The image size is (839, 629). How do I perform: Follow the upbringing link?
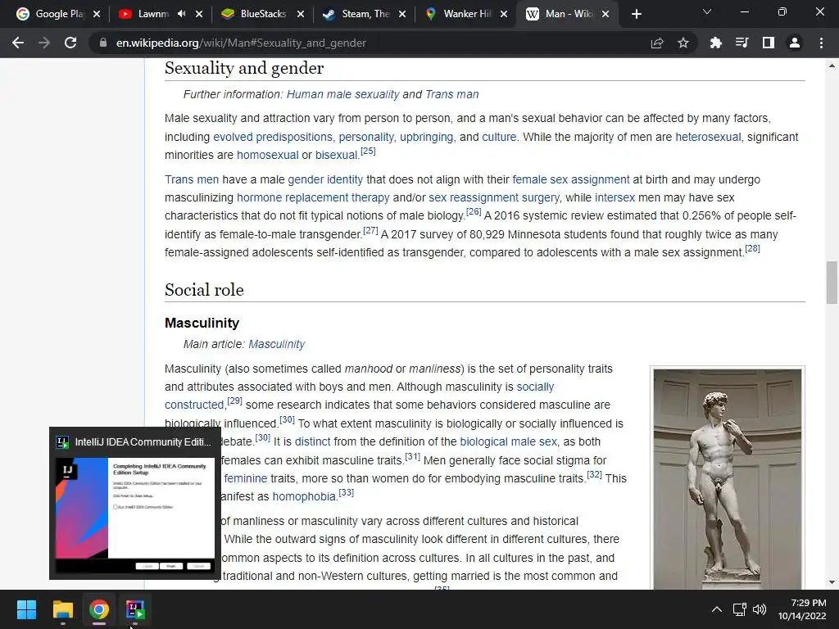pyautogui.click(x=426, y=137)
